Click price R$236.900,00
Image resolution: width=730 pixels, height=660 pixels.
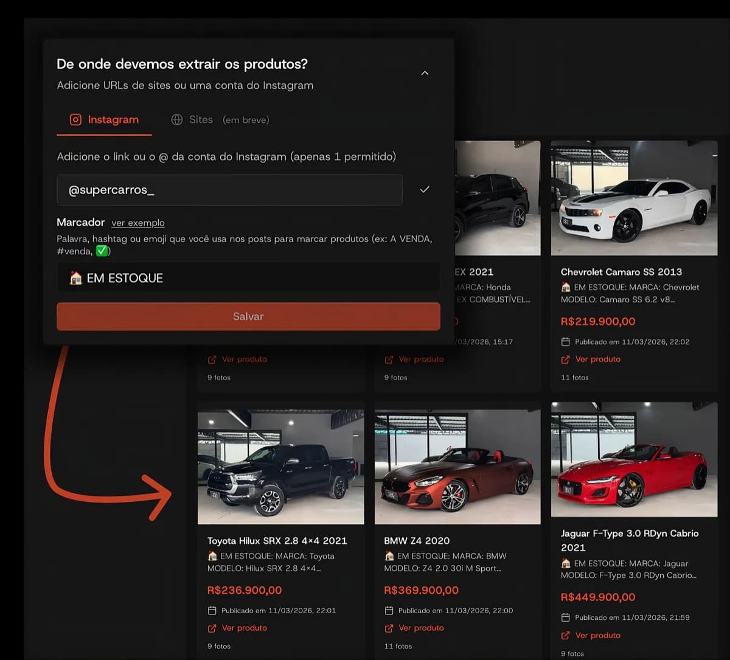245,590
